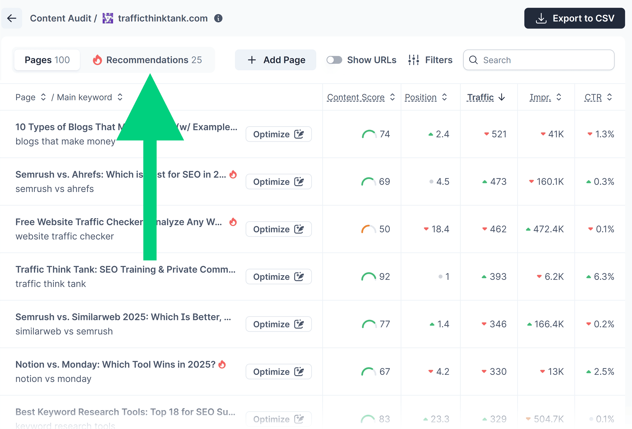Click the flame icon on Semrush vs. Ahrefs row
The image size is (632, 429).
[x=233, y=174]
